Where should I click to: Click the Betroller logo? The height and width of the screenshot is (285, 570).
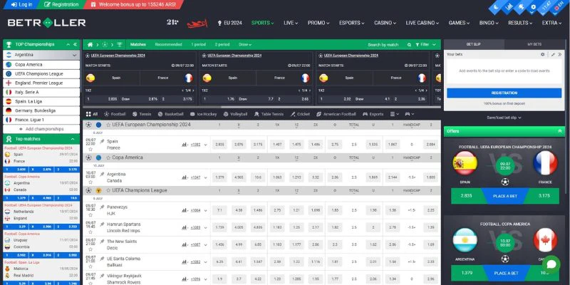pos(46,23)
